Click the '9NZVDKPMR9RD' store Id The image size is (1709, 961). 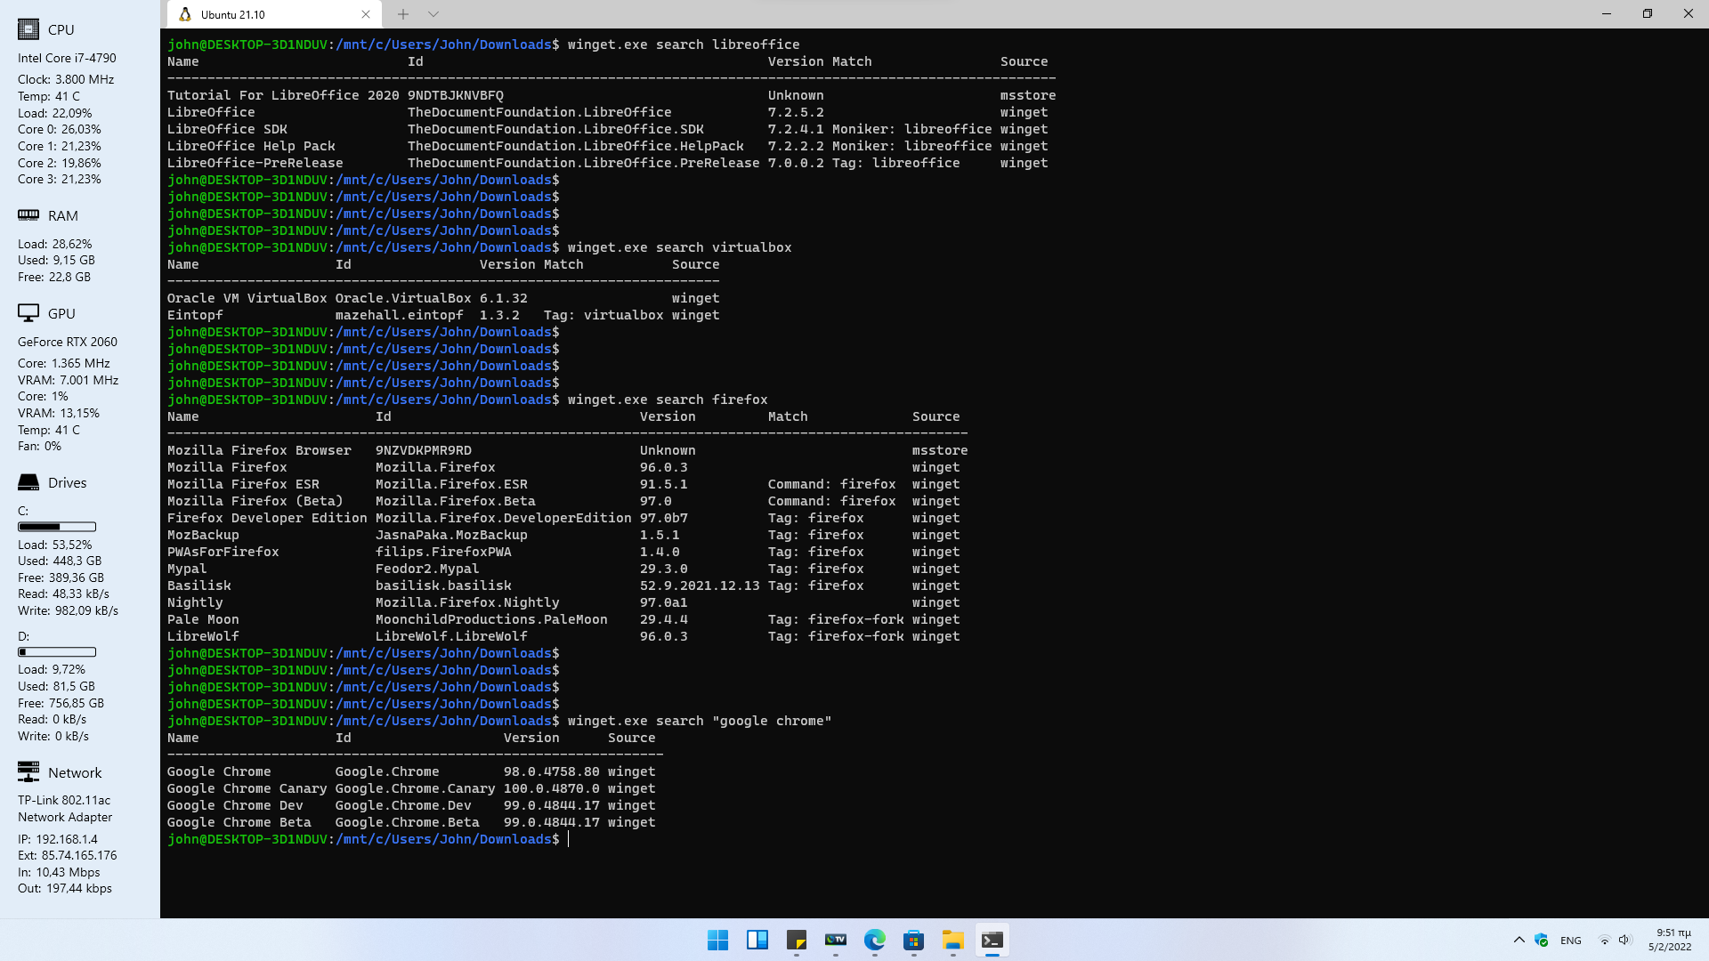tap(424, 450)
